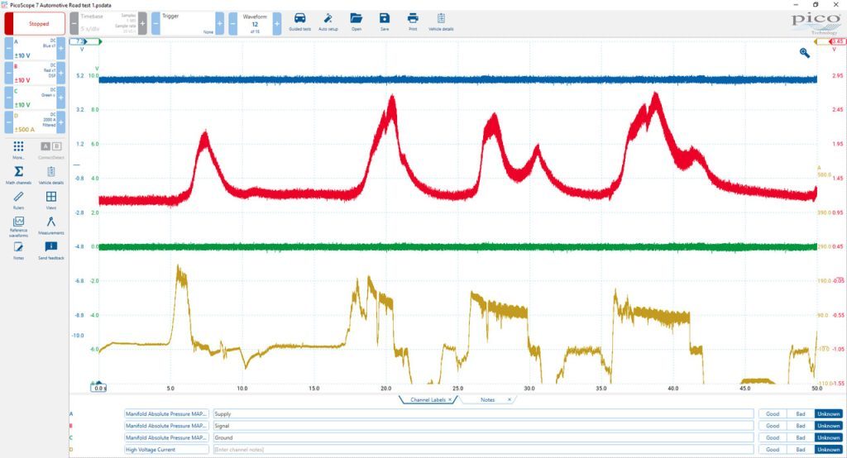The image size is (847, 458).
Task: Open the Waveform 12 of 15 navigator
Action: (255, 24)
